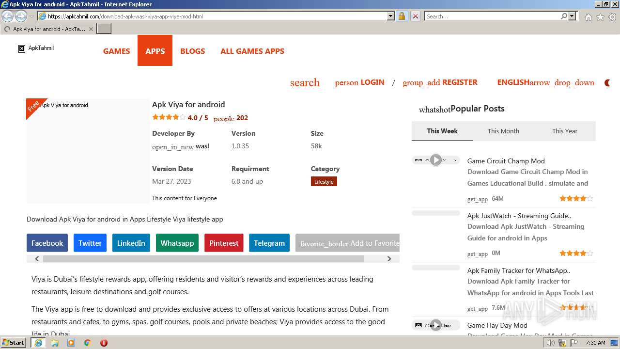The width and height of the screenshot is (620, 349).
Task: Open the address bar history dropdown
Action: 391,16
